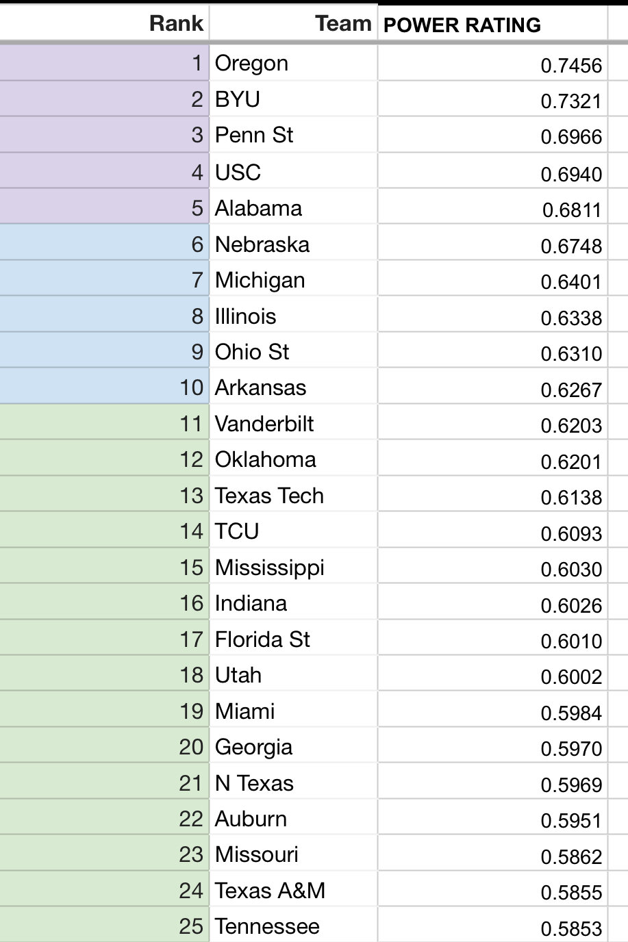Select the Florida St team cell
This screenshot has height=942, width=628.
(293, 638)
